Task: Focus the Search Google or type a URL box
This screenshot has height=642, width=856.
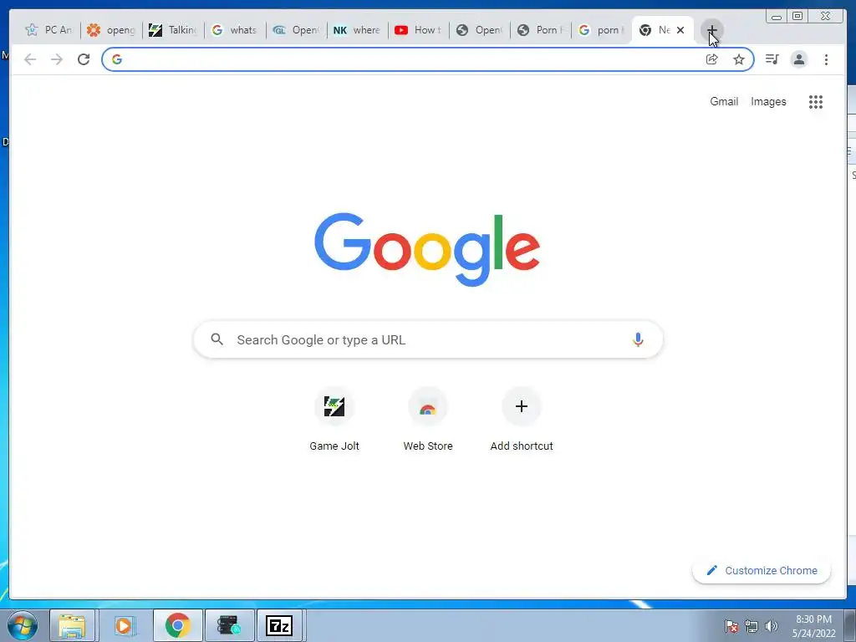Action: (428, 339)
